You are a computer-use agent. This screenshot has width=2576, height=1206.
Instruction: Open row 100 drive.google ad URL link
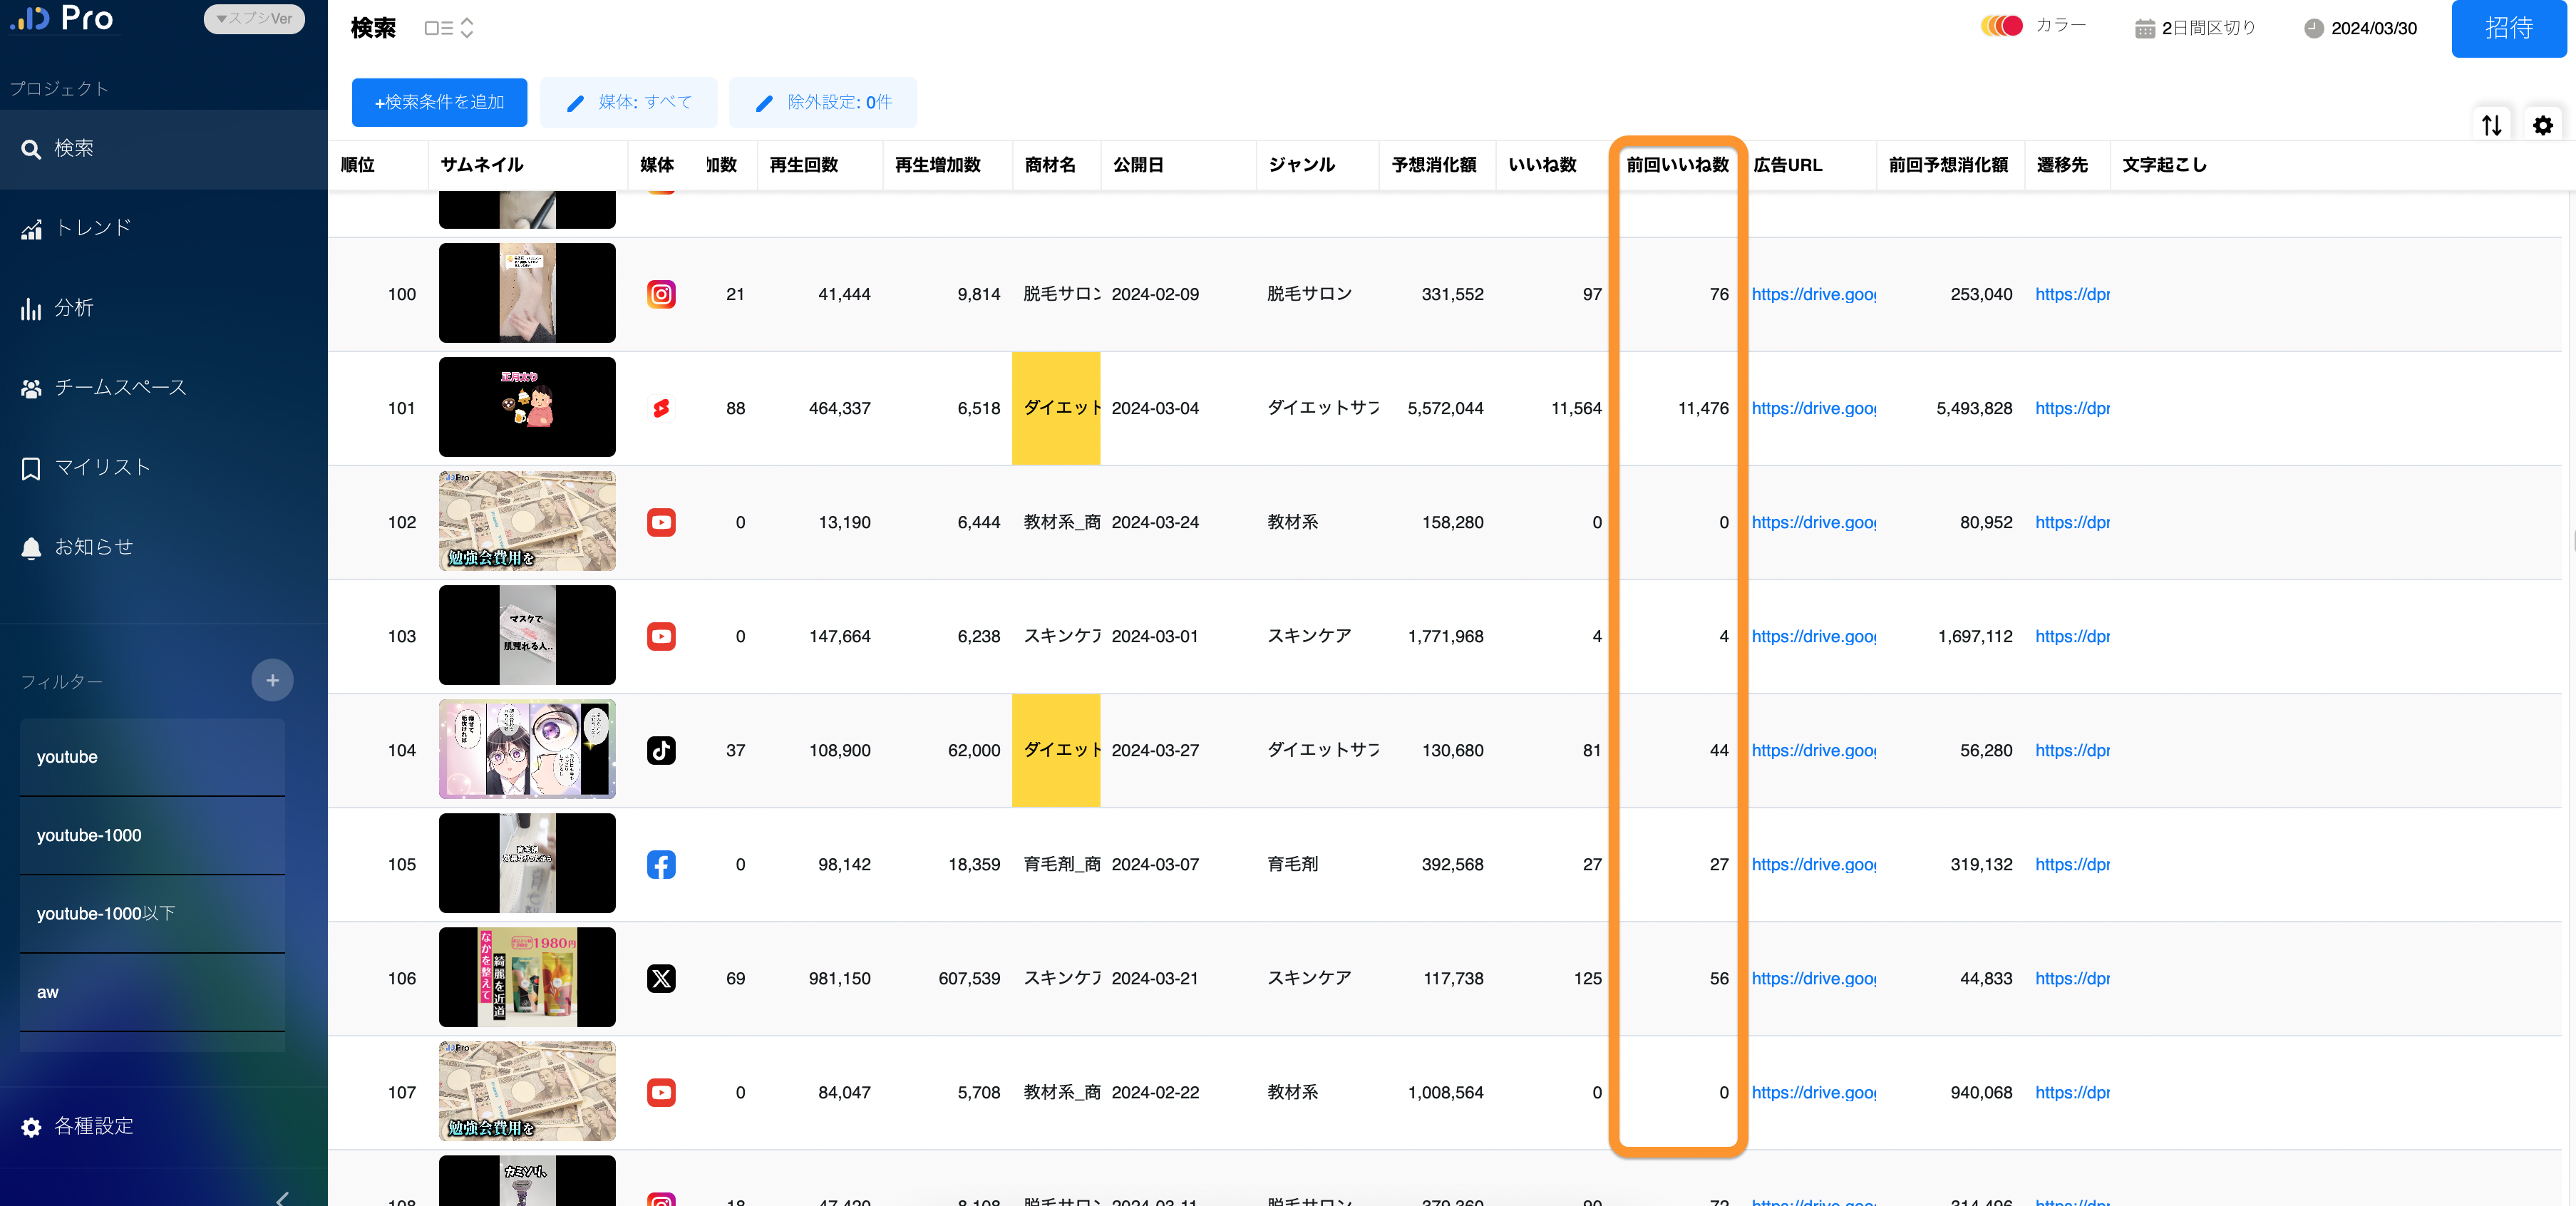(x=1812, y=294)
